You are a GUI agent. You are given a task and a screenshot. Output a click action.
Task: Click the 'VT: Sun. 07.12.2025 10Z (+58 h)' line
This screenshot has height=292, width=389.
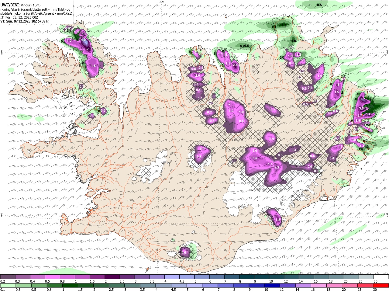pyautogui.click(x=25, y=21)
